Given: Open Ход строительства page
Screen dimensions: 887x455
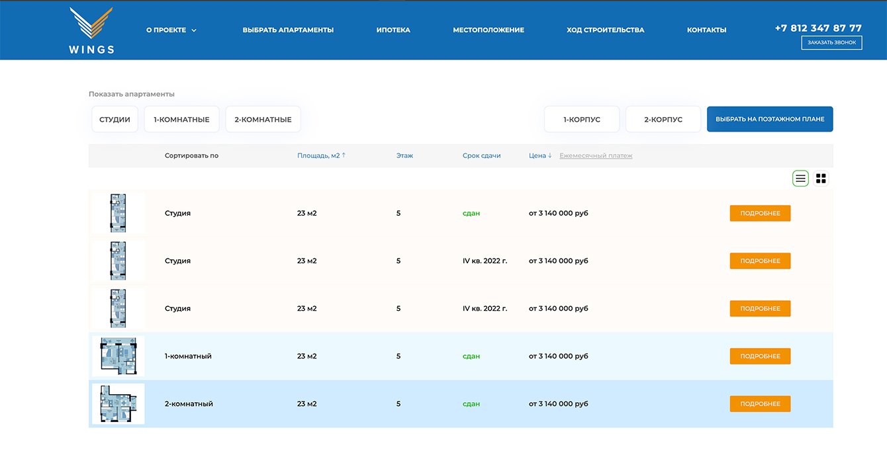Looking at the screenshot, I should (x=605, y=30).
